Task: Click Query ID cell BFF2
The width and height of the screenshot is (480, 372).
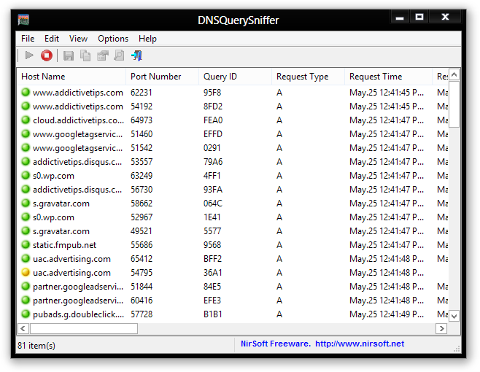Action: (x=213, y=259)
